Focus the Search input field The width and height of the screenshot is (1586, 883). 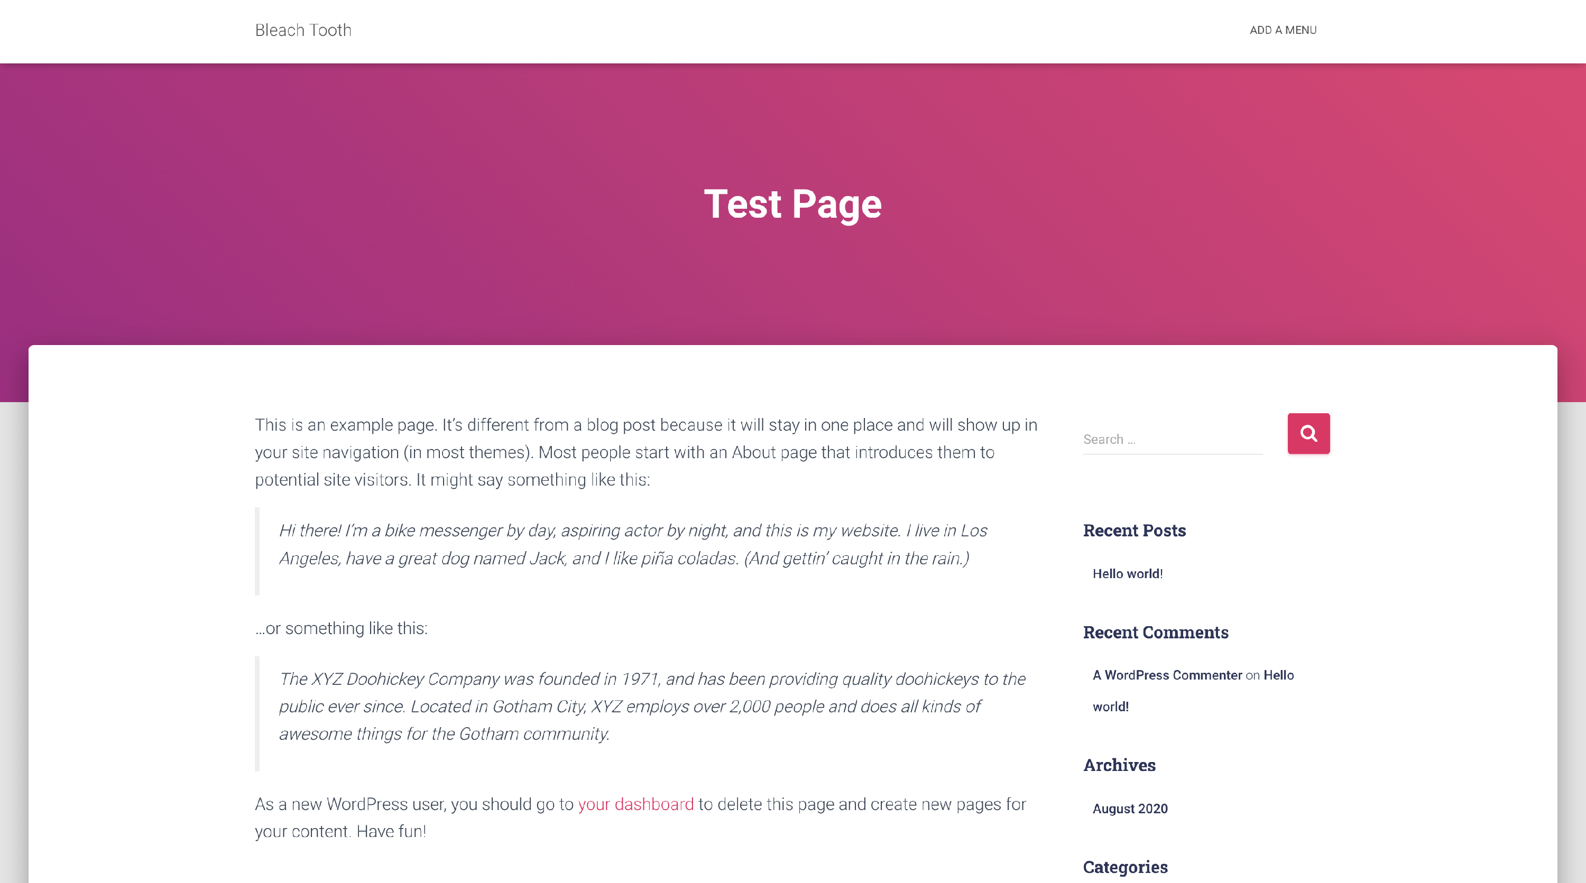1172,439
